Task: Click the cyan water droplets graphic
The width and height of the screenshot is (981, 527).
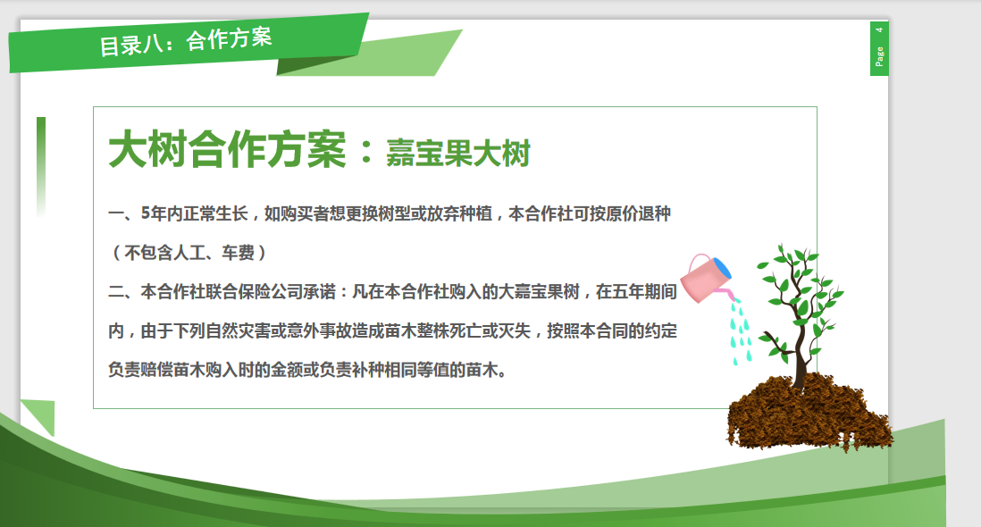Action: pyautogui.click(x=740, y=331)
